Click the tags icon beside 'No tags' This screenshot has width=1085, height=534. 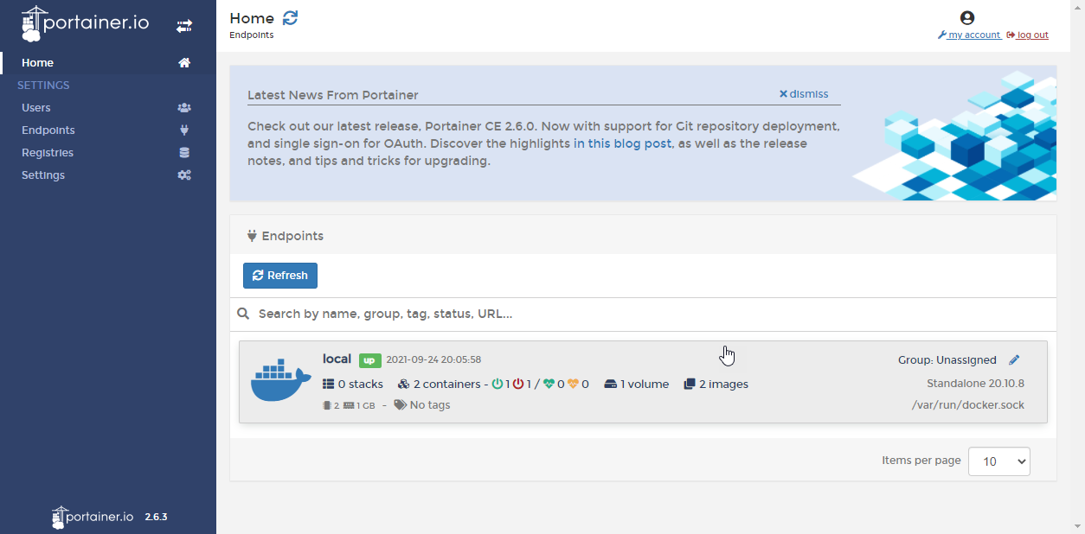point(400,404)
